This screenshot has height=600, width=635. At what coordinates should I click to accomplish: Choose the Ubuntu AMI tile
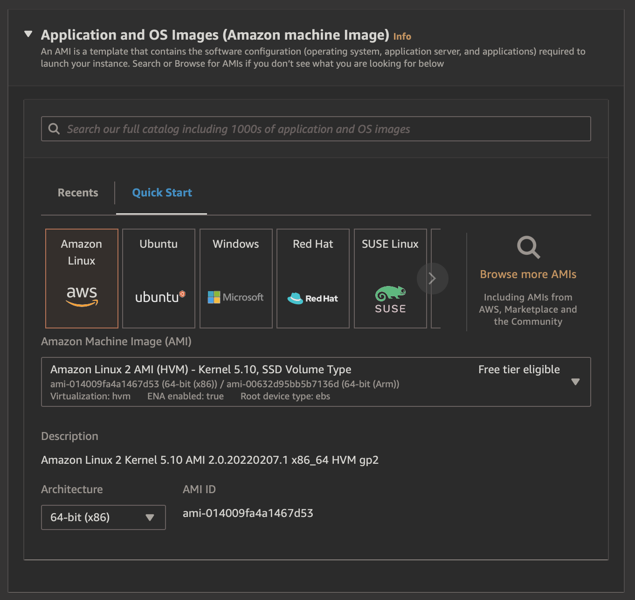tap(159, 279)
